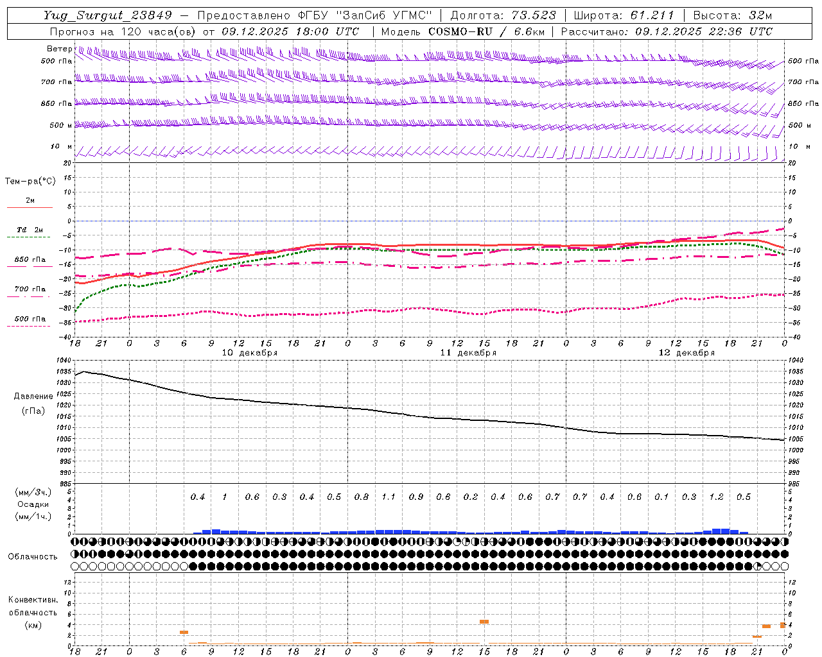This screenshot has height=657, width=822.
Task: Click the 12 декабря date label
Action: click(x=686, y=353)
